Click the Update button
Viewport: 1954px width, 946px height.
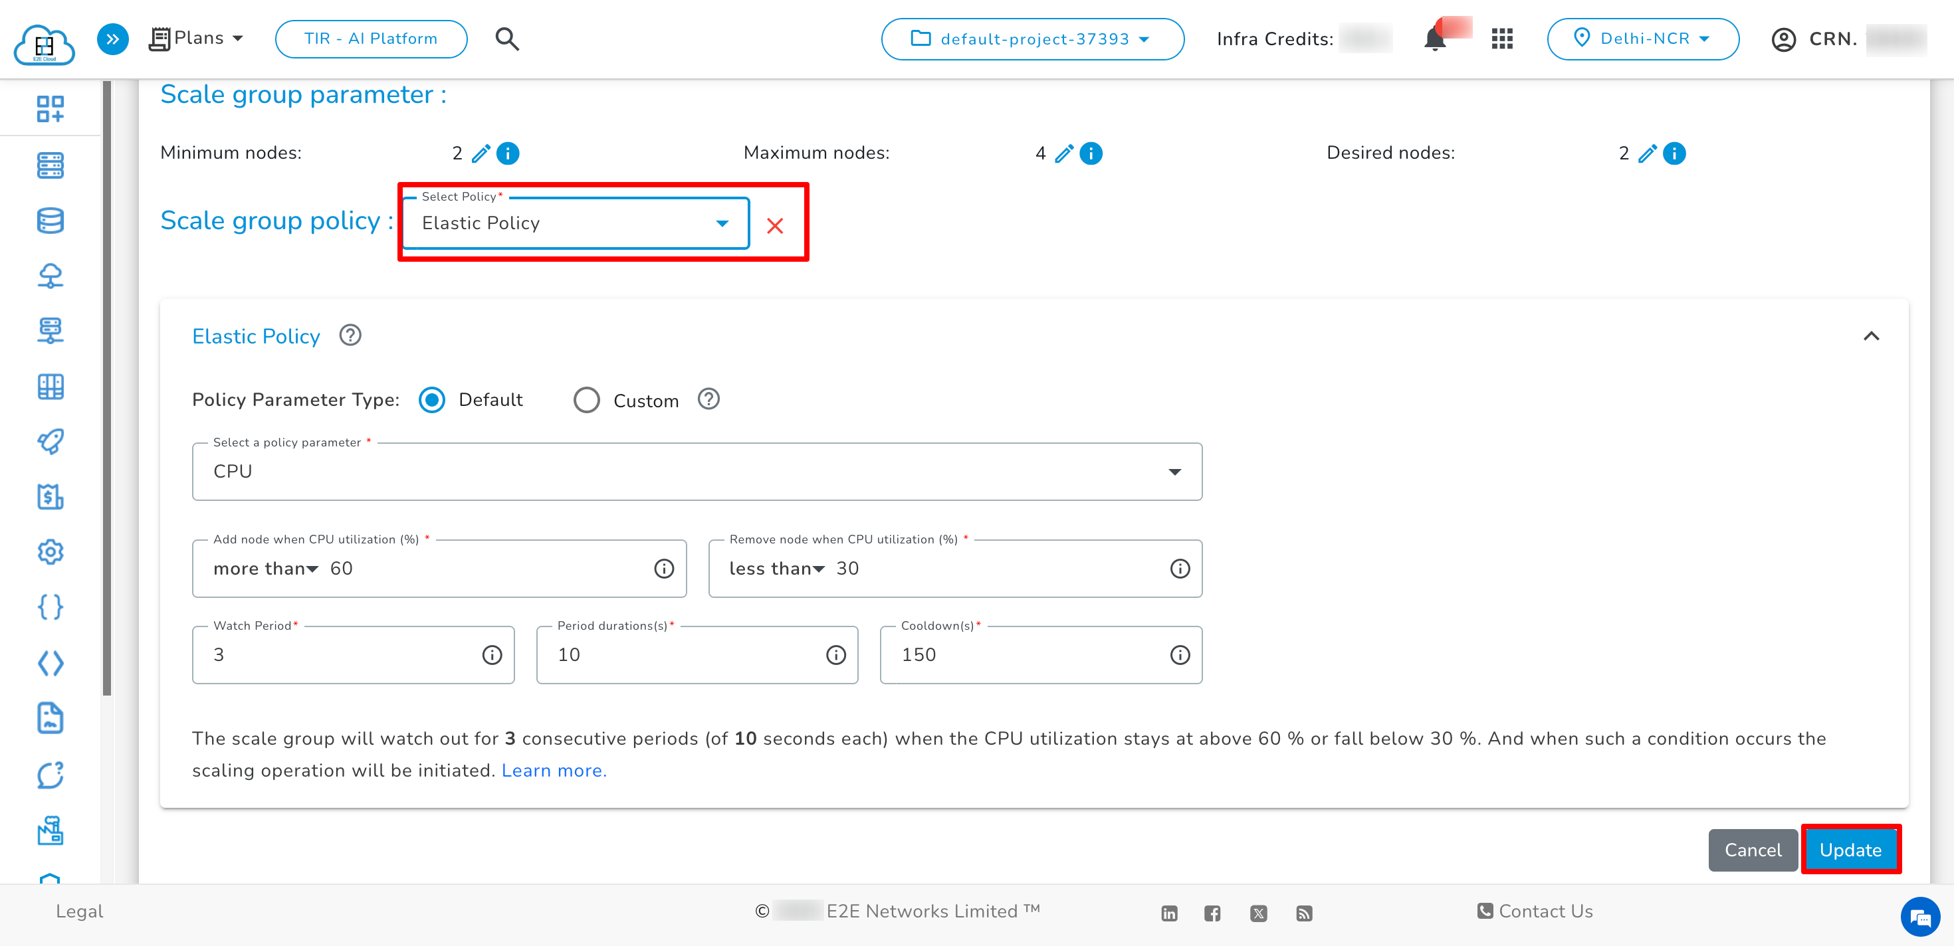[1851, 849]
